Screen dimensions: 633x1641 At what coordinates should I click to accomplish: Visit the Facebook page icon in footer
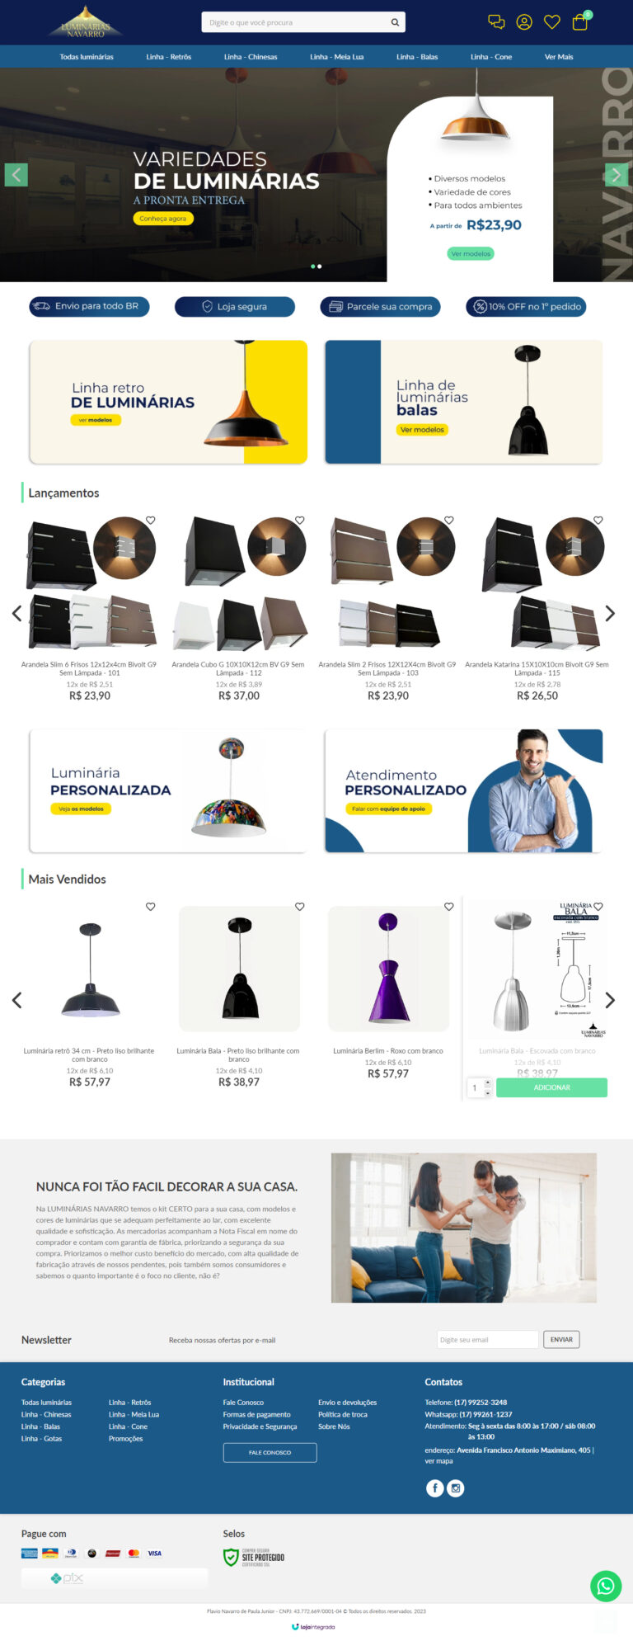434,1488
